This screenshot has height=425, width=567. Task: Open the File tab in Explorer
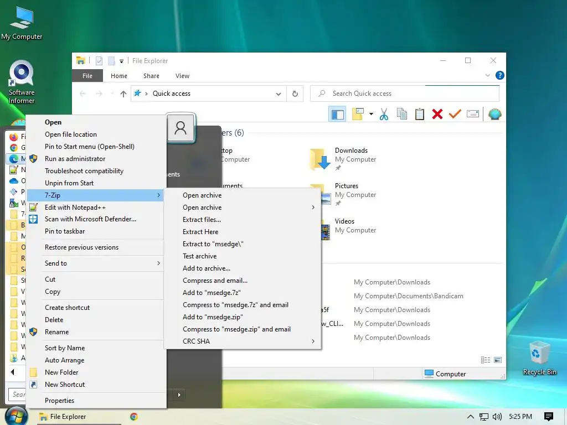tap(87, 76)
